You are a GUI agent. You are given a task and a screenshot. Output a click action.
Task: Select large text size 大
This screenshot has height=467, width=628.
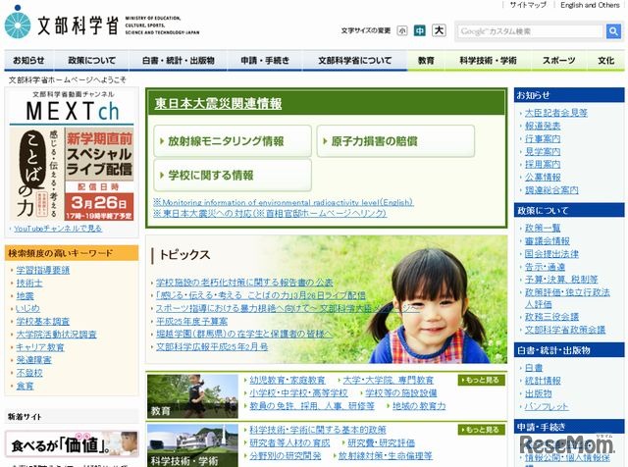[439, 30]
